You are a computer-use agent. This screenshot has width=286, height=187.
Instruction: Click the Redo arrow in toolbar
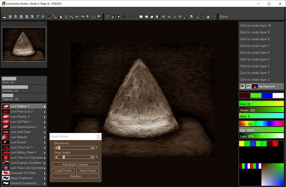pyautogui.click(x=83, y=16)
